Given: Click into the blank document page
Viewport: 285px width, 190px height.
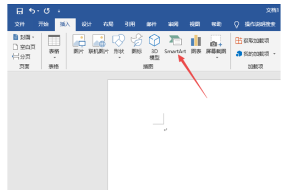Looking at the screenshot, I should (194, 135).
